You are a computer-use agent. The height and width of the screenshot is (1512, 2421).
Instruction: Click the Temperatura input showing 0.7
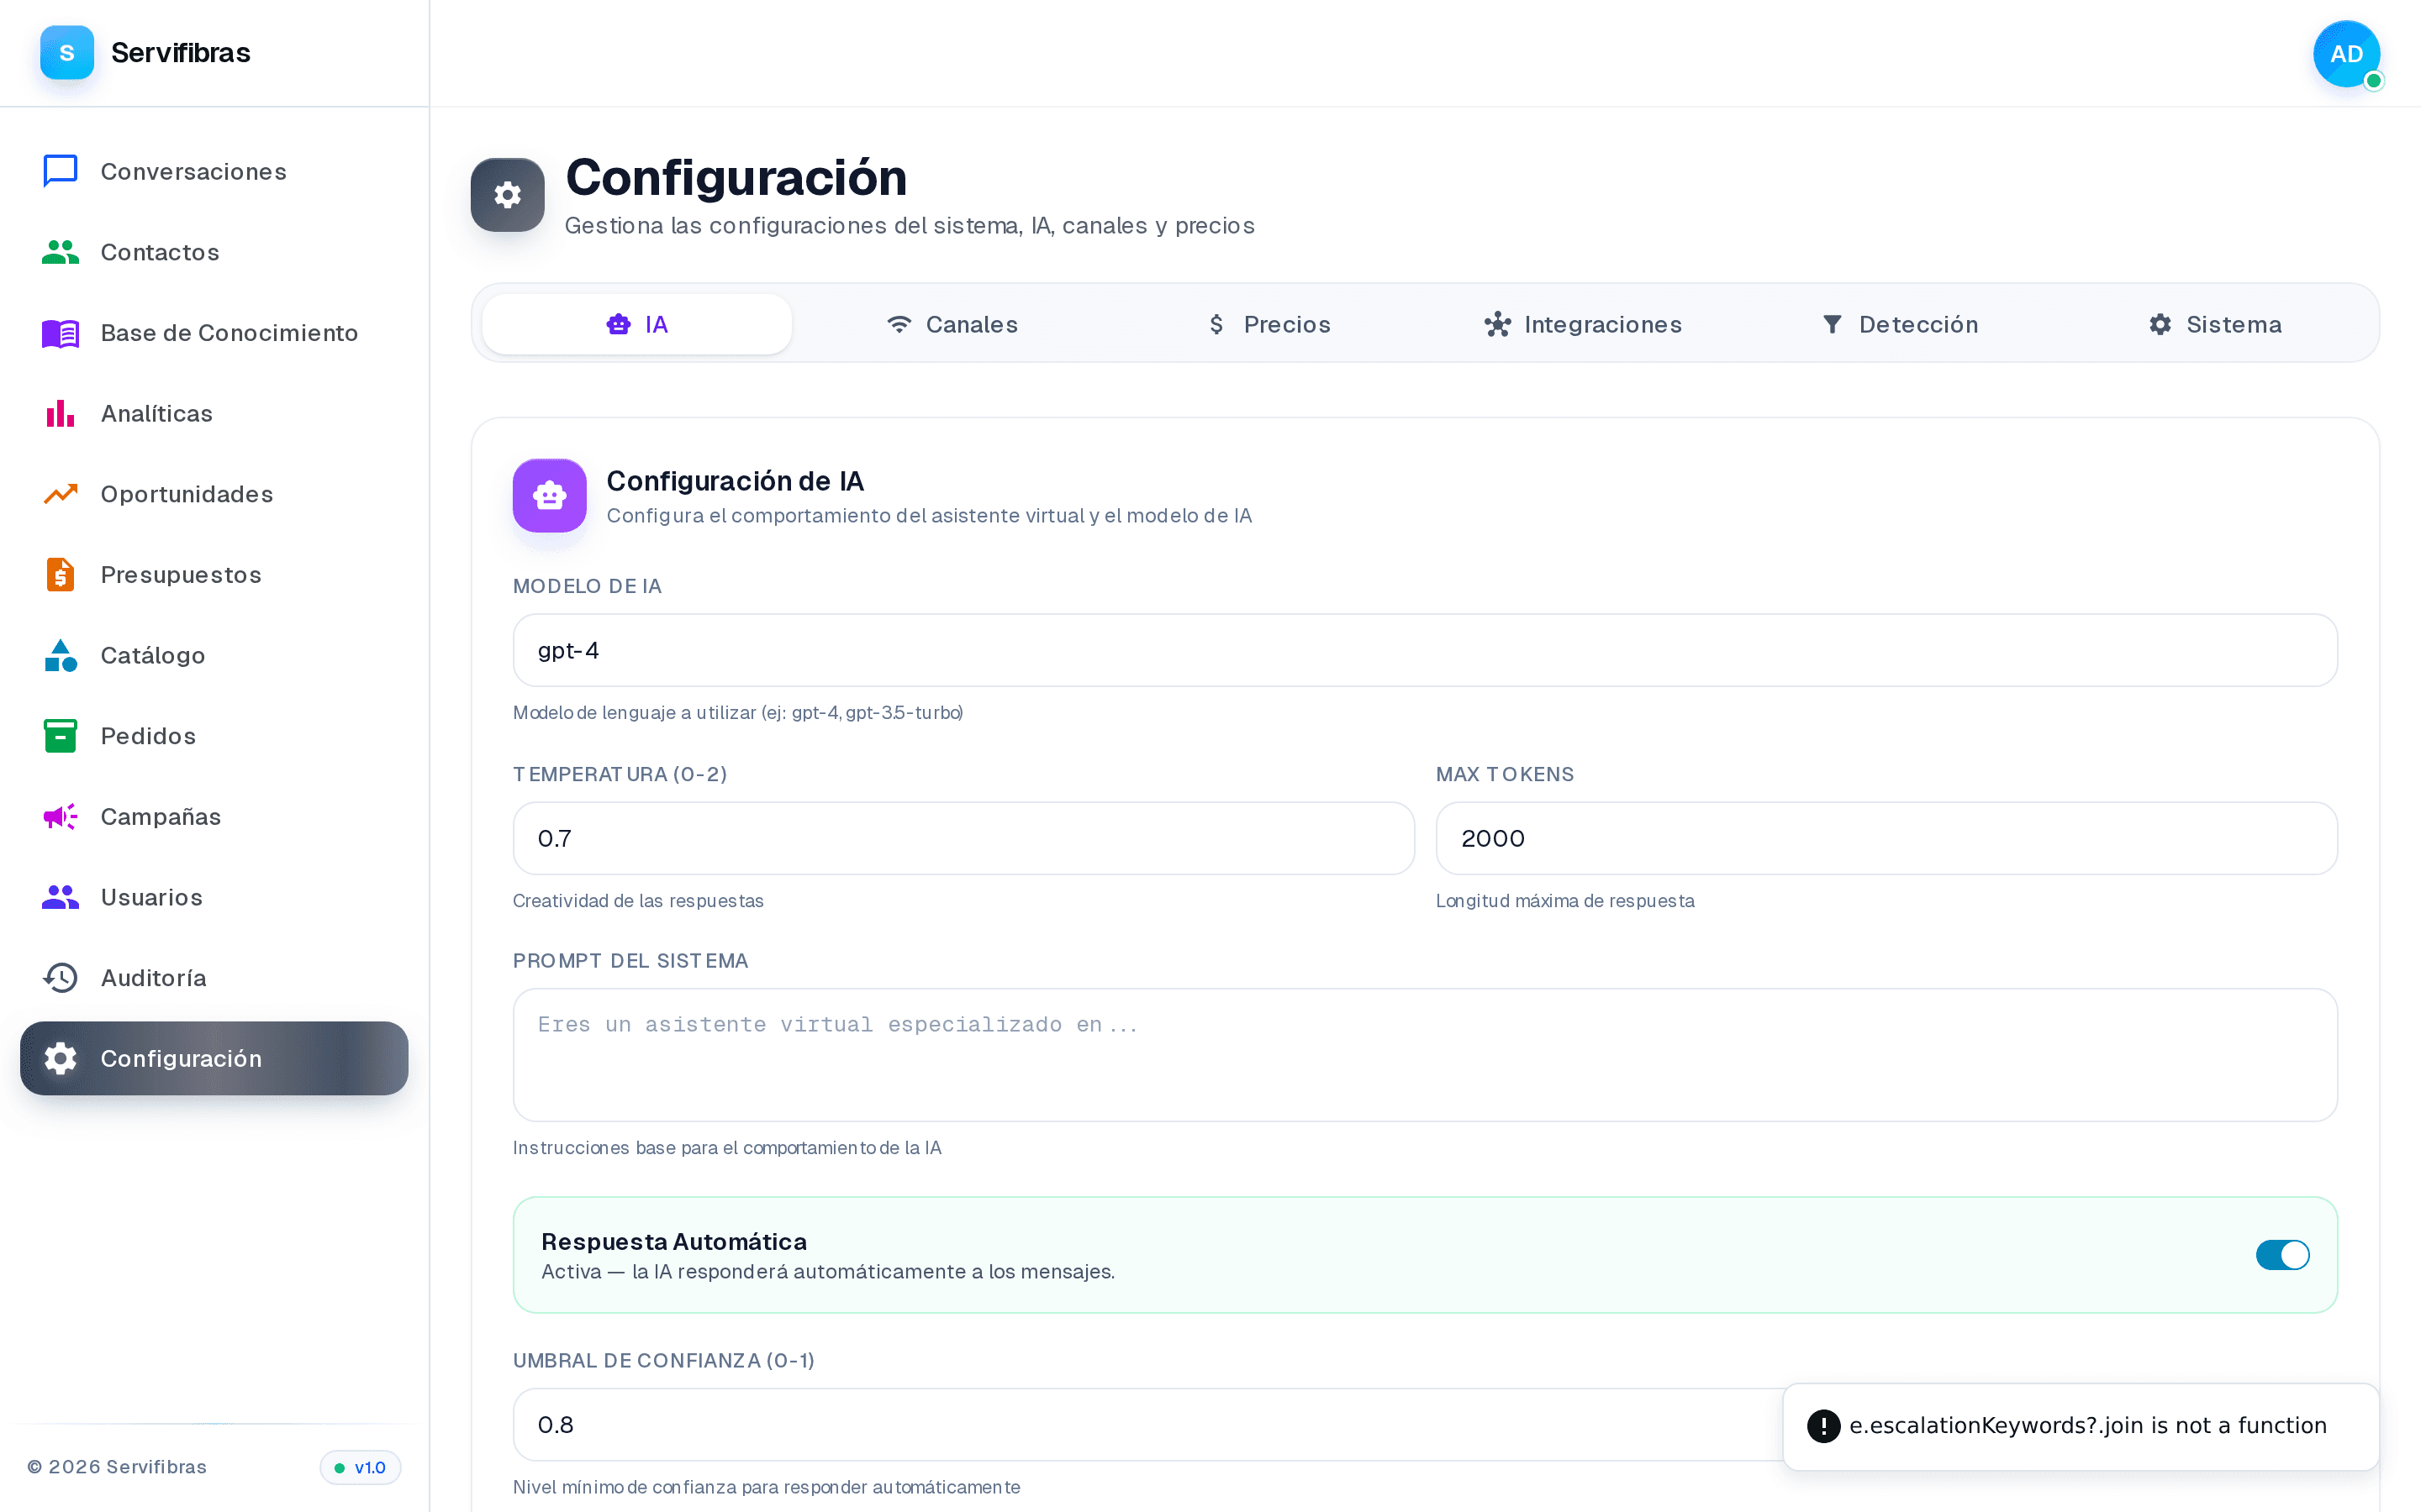963,838
